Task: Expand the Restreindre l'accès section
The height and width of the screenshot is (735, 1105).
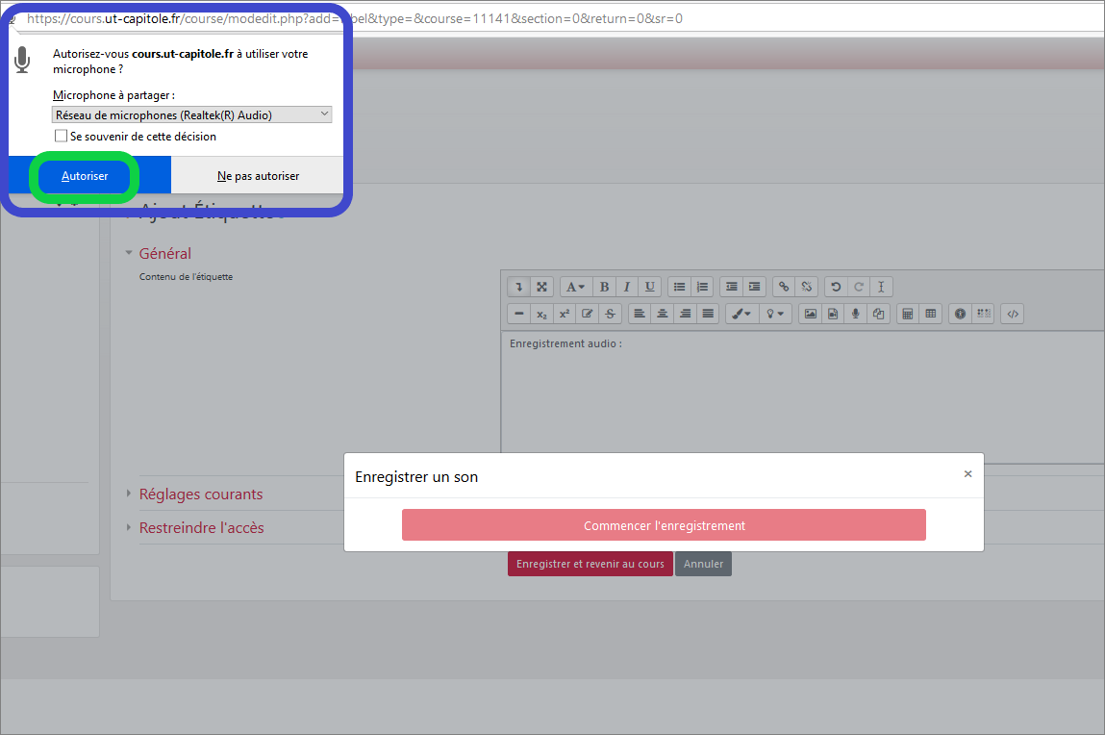Action: coord(201,528)
